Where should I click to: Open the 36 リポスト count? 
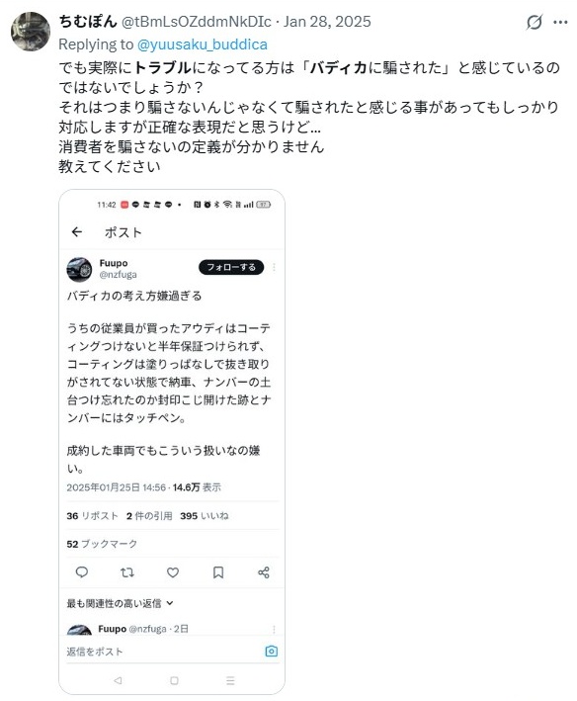(92, 516)
